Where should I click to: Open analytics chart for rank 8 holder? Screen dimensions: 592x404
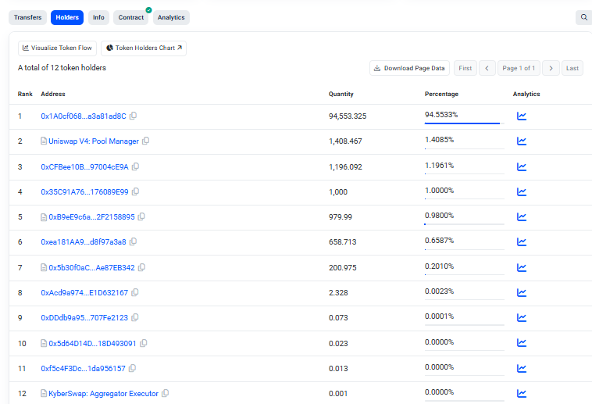pos(522,292)
